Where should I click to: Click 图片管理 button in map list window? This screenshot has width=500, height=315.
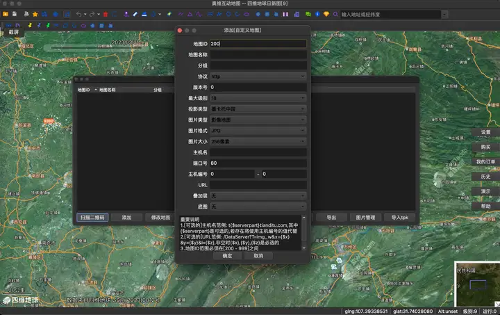coord(365,218)
